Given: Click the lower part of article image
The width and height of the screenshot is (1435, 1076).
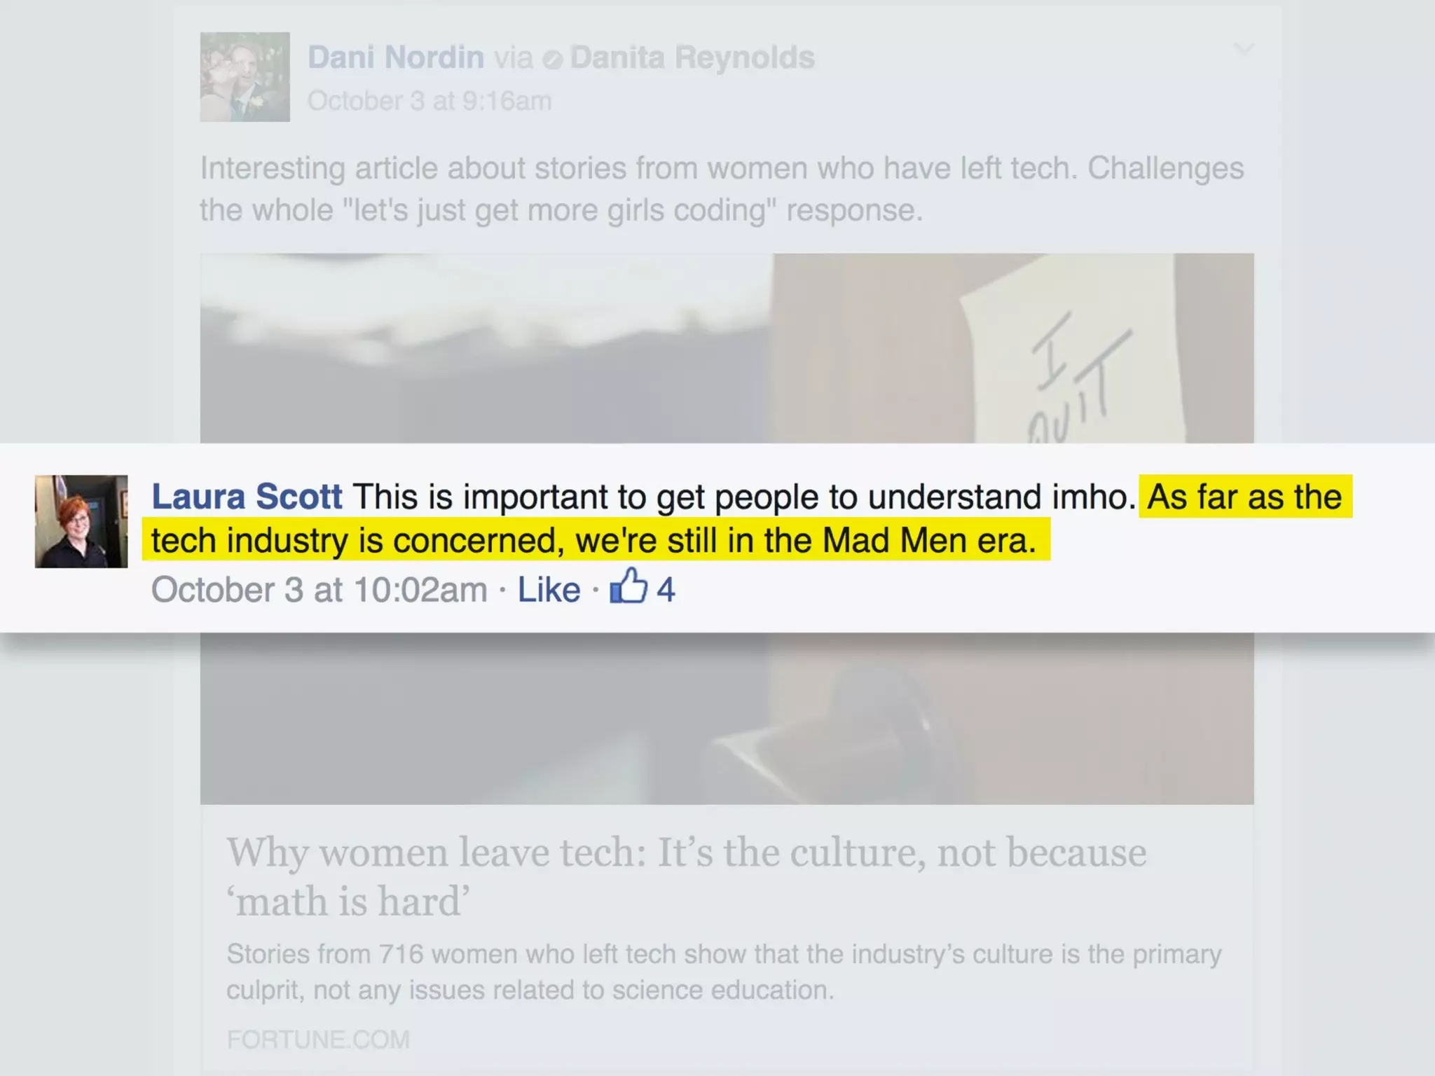Looking at the screenshot, I should click(727, 719).
